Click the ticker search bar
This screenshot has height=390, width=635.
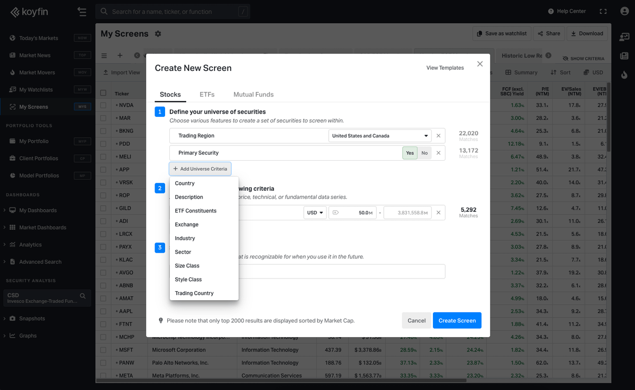point(173,11)
